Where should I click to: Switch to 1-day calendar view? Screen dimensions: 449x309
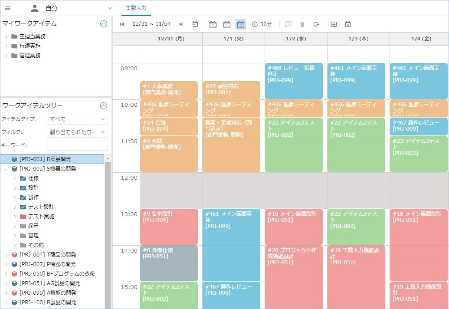pyautogui.click(x=213, y=24)
